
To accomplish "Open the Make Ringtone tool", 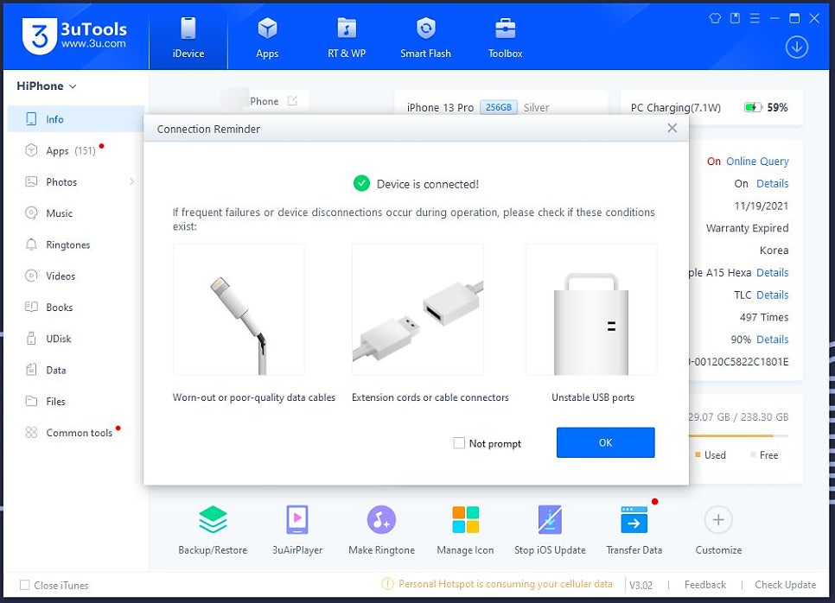I will point(381,530).
